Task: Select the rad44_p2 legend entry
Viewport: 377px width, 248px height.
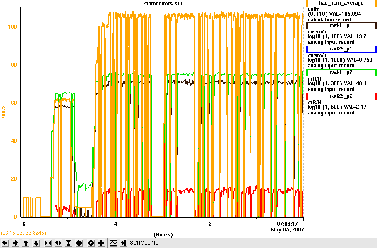Action: (x=341, y=72)
